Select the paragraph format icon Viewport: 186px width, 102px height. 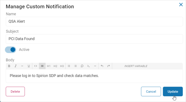(x=42, y=66)
